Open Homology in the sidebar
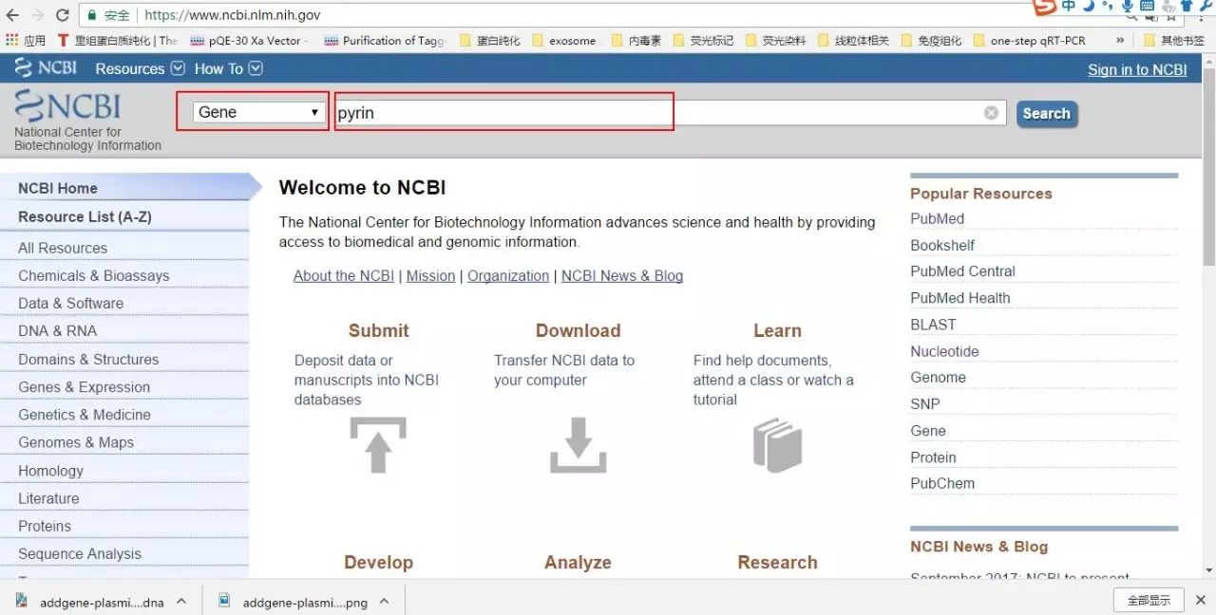This screenshot has height=615, width=1216. click(x=51, y=471)
